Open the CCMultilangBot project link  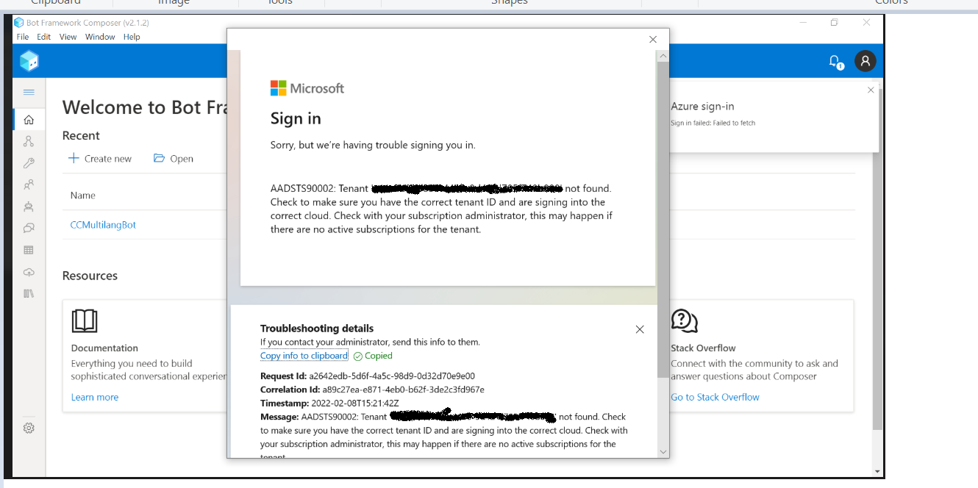point(103,225)
